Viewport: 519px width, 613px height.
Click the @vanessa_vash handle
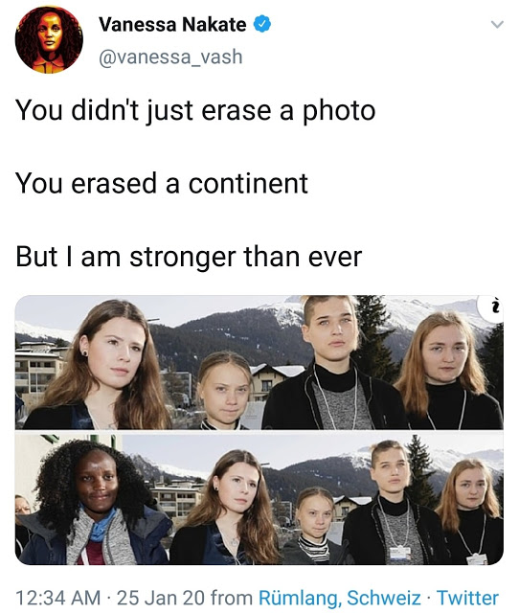click(170, 57)
